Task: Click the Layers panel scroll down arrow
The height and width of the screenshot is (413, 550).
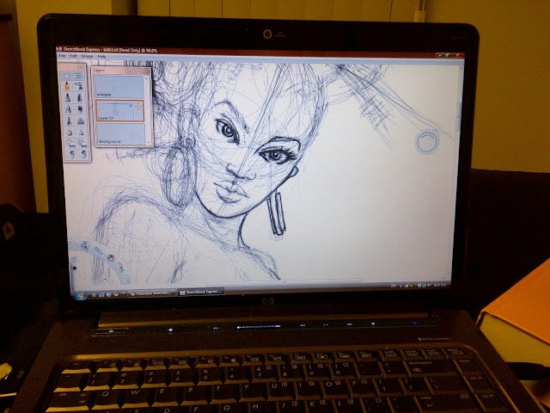Action: coord(150,141)
